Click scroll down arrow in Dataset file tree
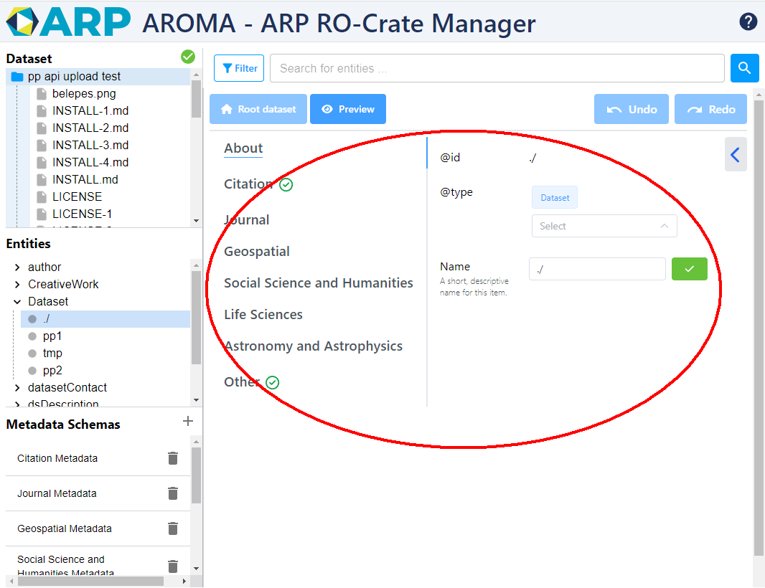765x588 pixels. [x=196, y=221]
